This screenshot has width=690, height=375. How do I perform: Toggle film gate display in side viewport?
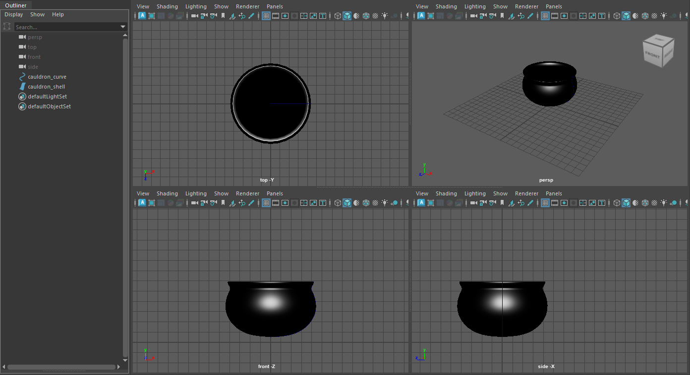(554, 203)
